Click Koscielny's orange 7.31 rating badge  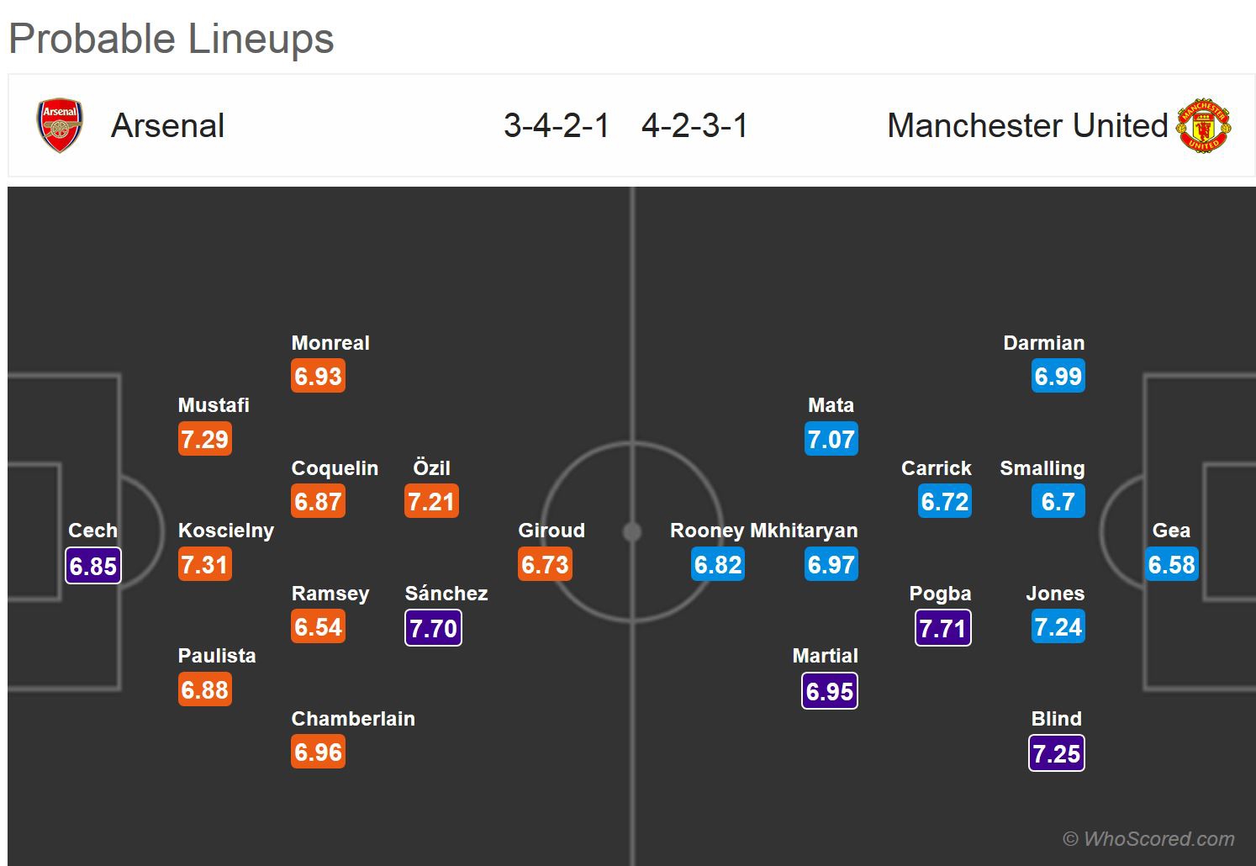(x=204, y=565)
